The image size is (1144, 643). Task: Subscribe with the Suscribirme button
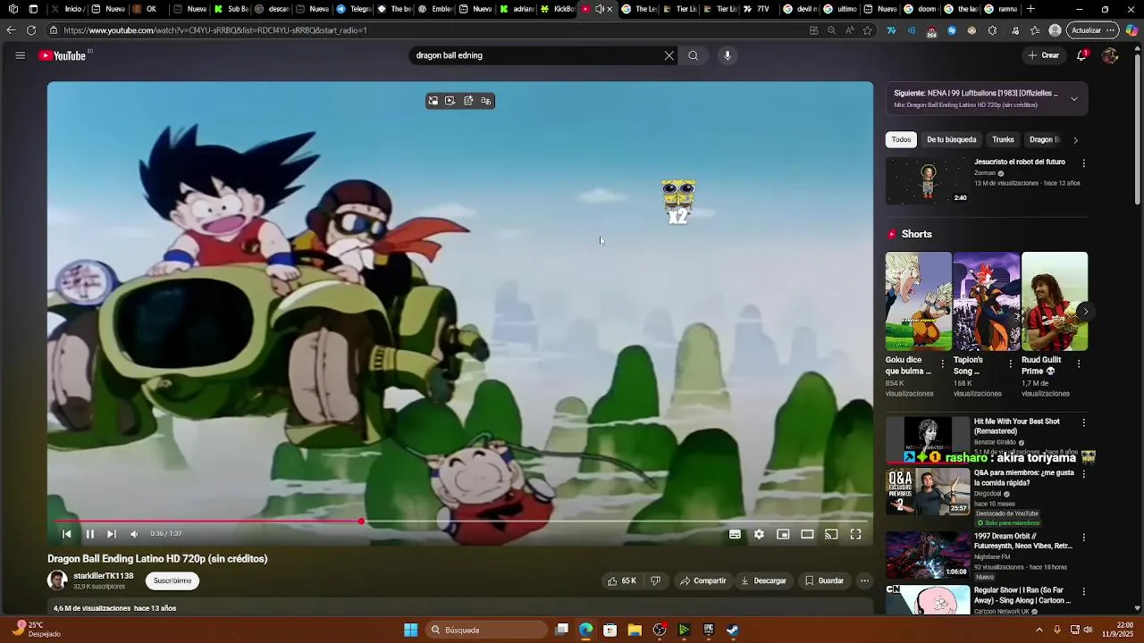tap(172, 580)
